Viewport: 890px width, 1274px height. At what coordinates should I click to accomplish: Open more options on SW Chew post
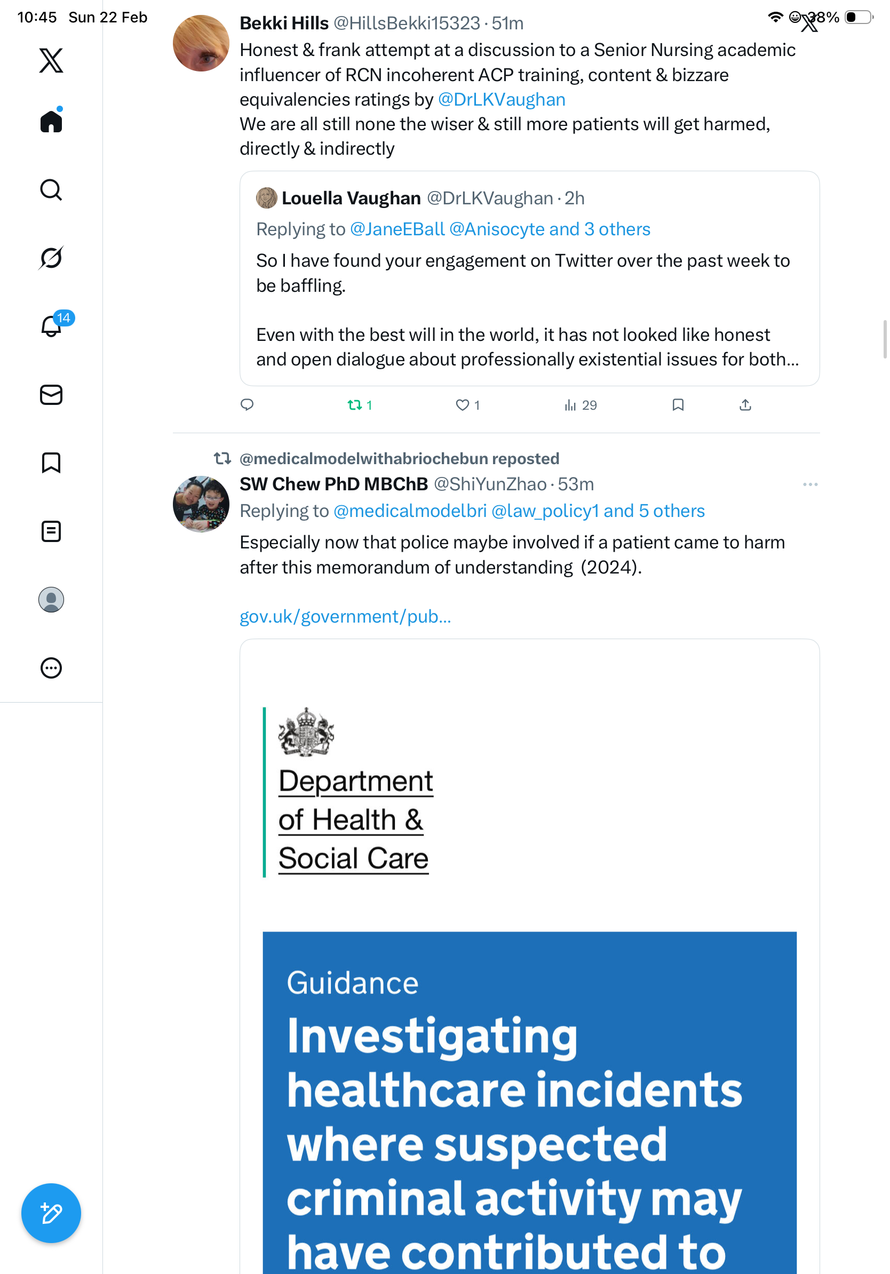[x=809, y=484]
